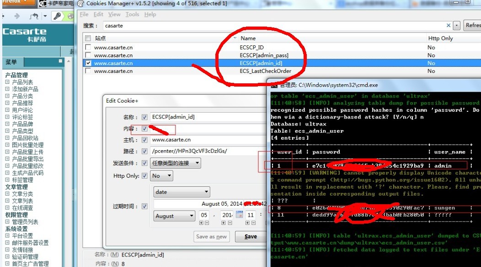Toggle the 主机 field checkbox

click(144, 140)
